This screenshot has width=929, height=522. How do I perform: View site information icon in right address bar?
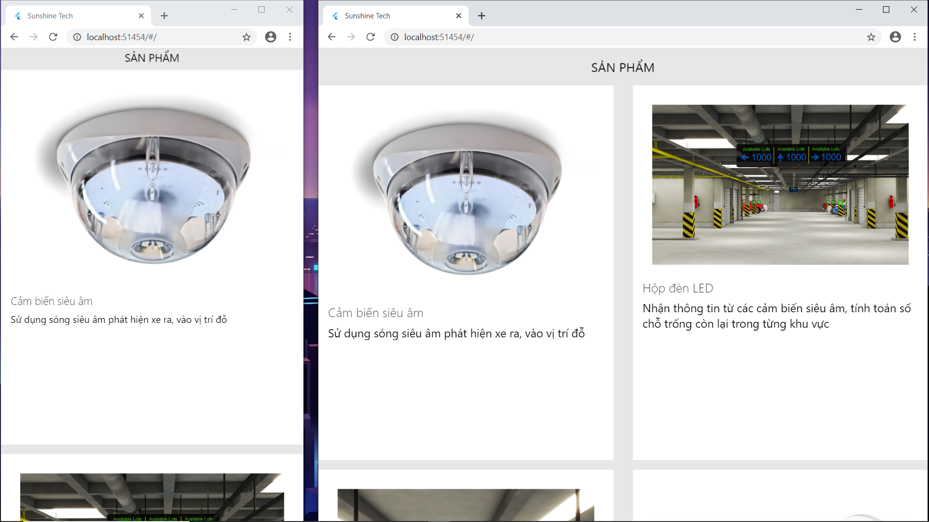(x=394, y=37)
